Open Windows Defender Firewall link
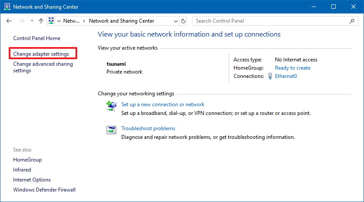This screenshot has height=202, width=364. (44, 190)
